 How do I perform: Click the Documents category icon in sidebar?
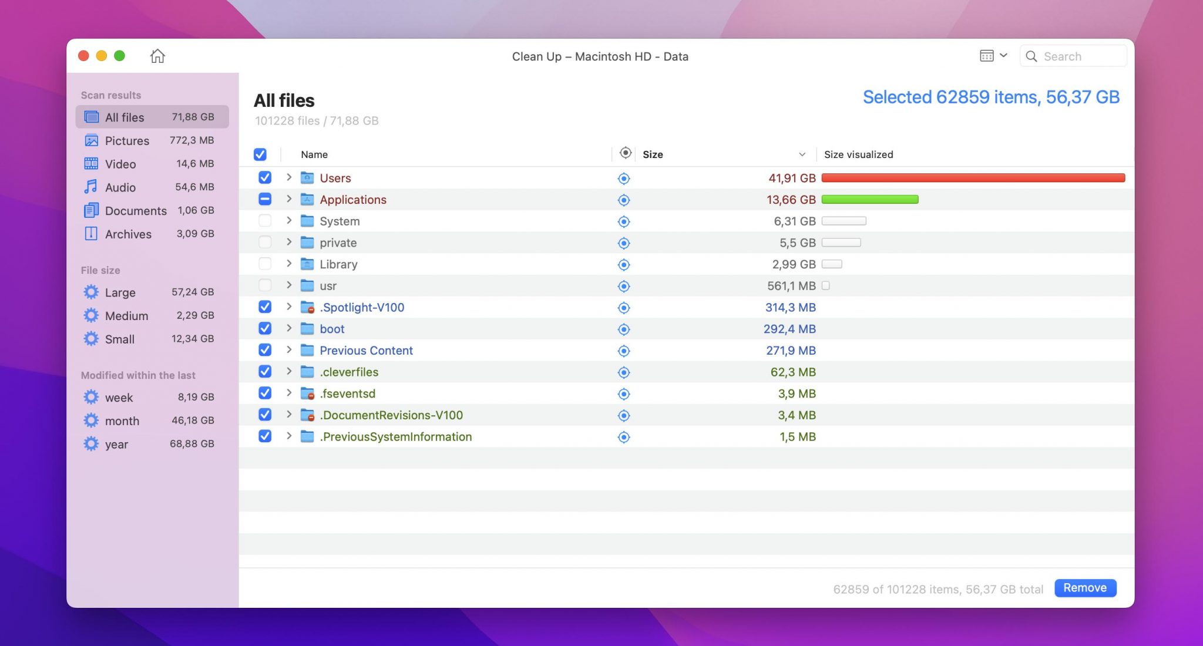click(x=90, y=209)
